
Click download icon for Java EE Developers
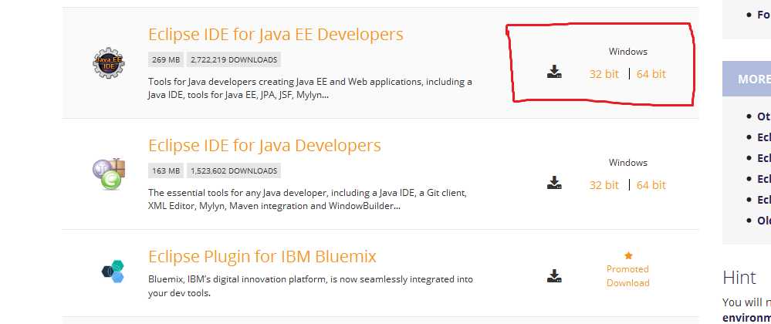554,72
